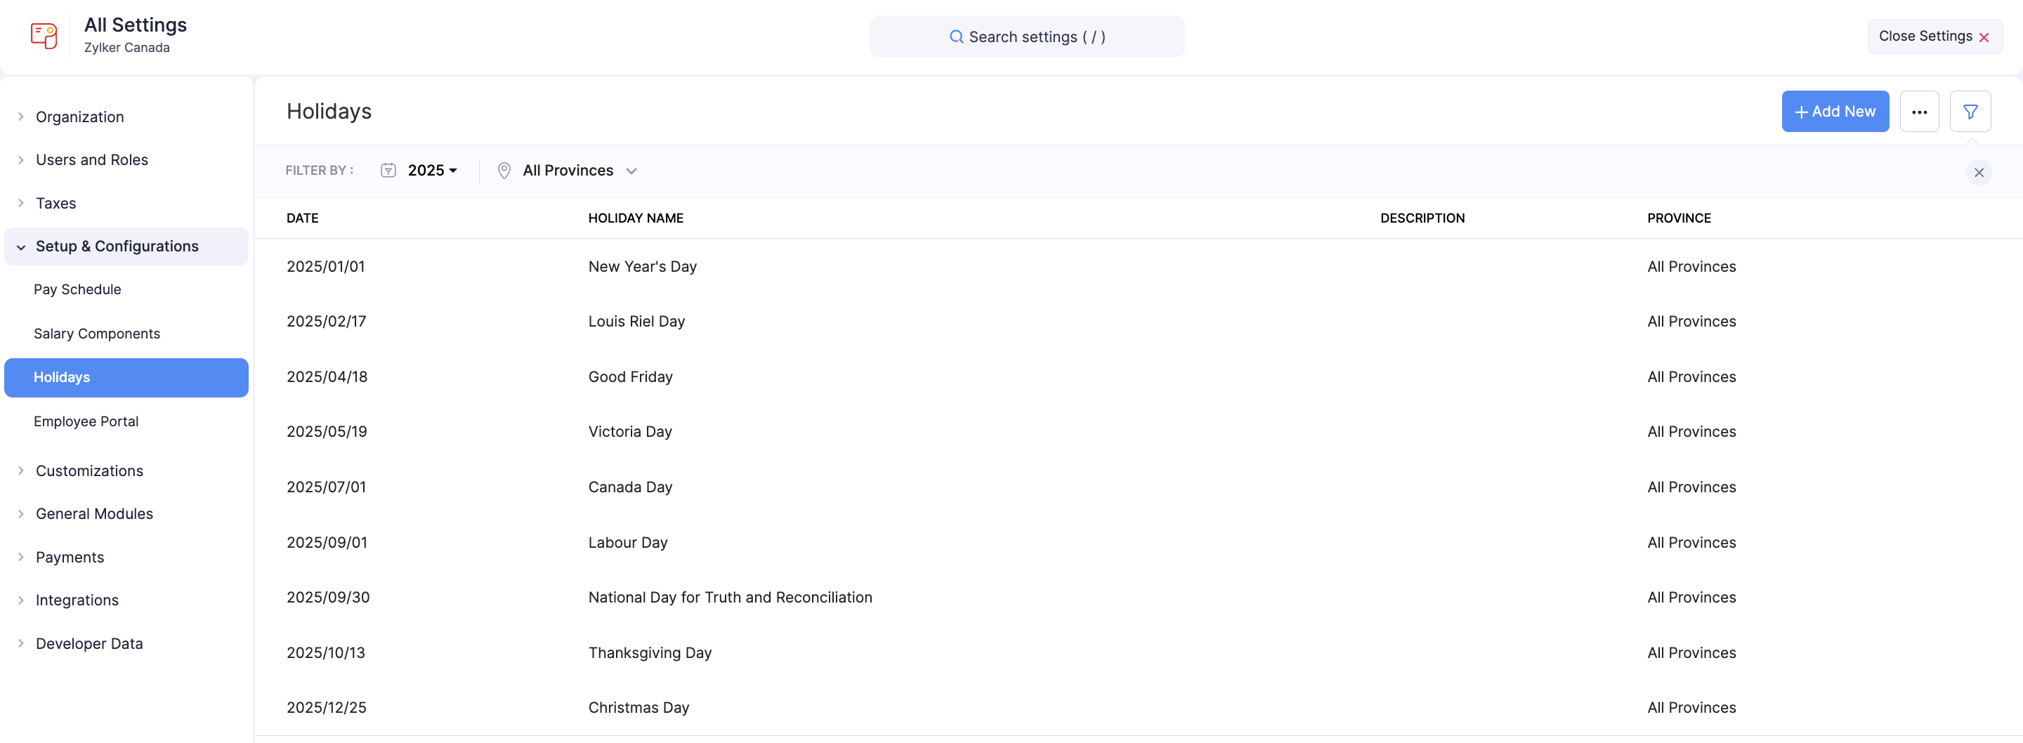Screen dimensions: 2023x743
Task: Expand the Taxes section
Action: pos(55,204)
